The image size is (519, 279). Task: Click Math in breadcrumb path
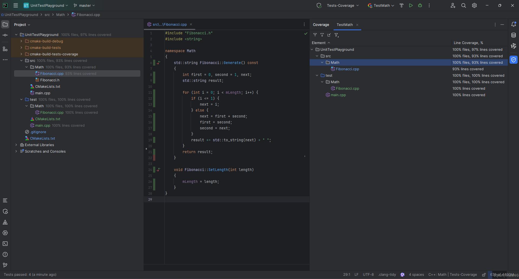click(x=61, y=15)
